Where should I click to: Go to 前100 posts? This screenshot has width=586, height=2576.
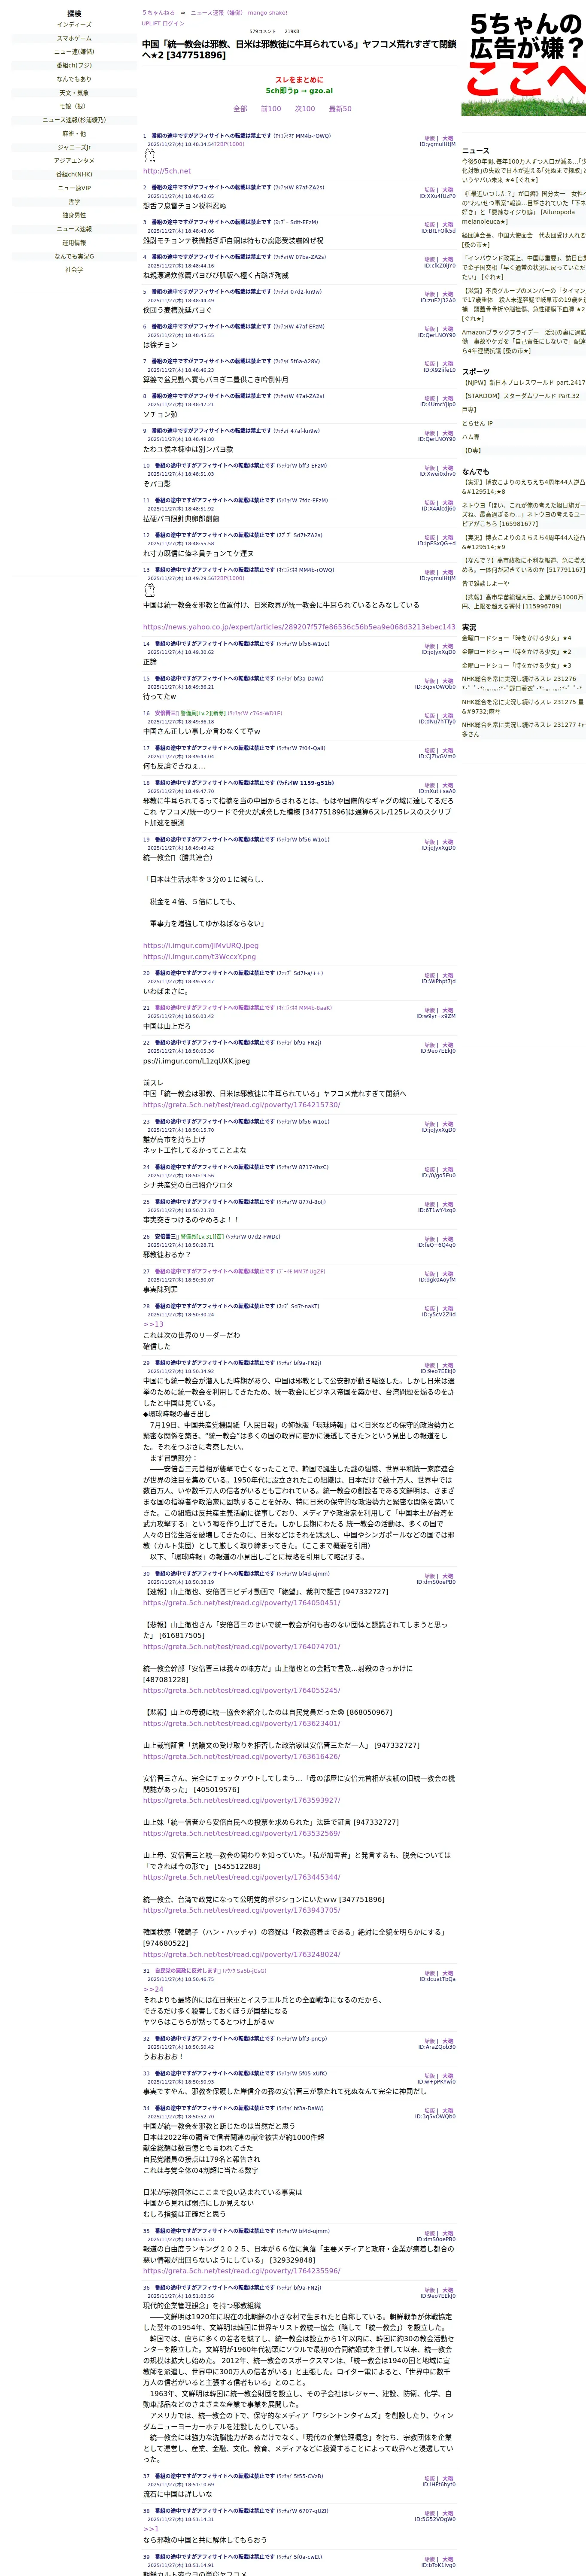pos(271,109)
